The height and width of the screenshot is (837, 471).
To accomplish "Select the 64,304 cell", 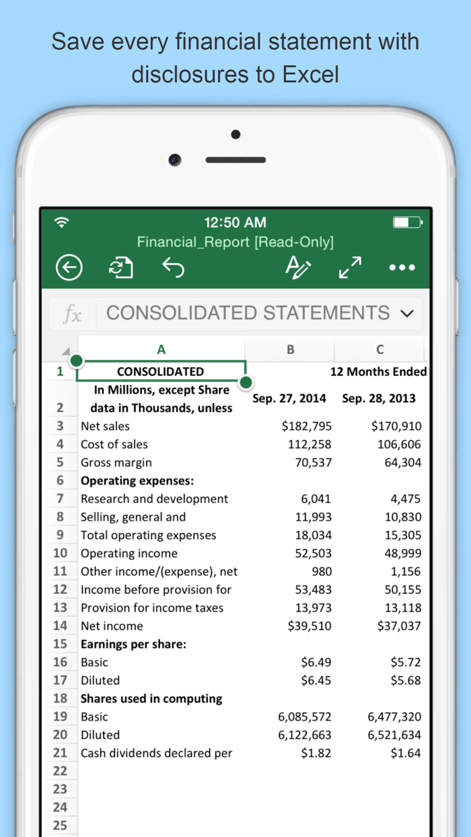I will click(x=403, y=462).
